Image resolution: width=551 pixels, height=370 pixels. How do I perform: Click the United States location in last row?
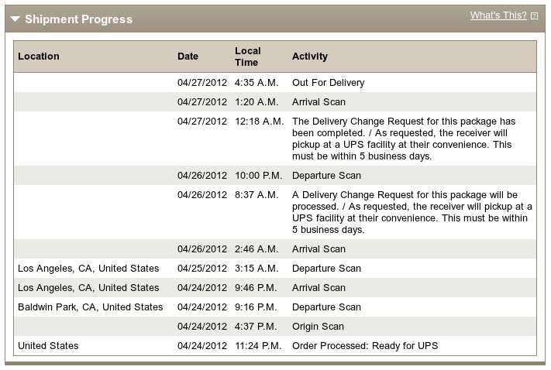[48, 346]
